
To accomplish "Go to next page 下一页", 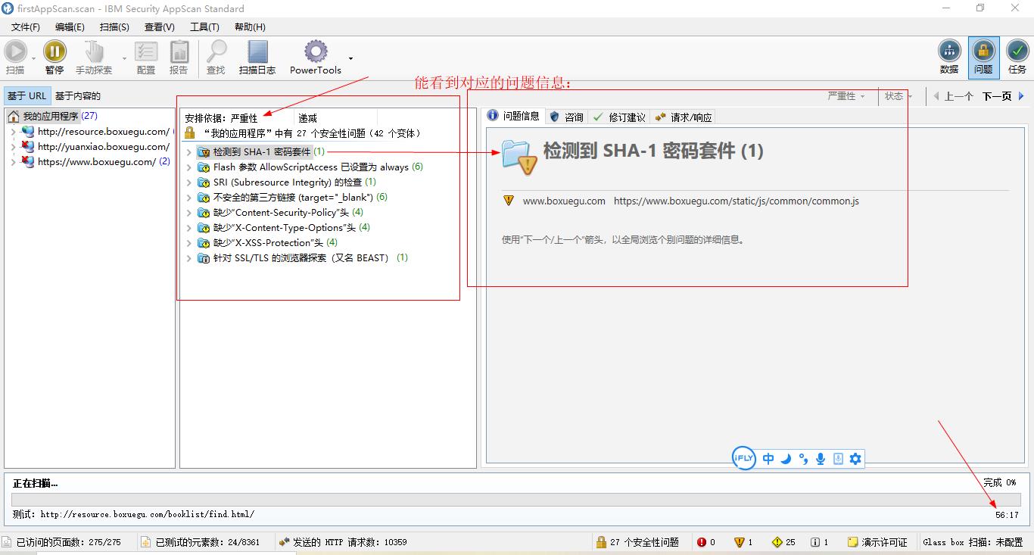I will coord(1002,96).
